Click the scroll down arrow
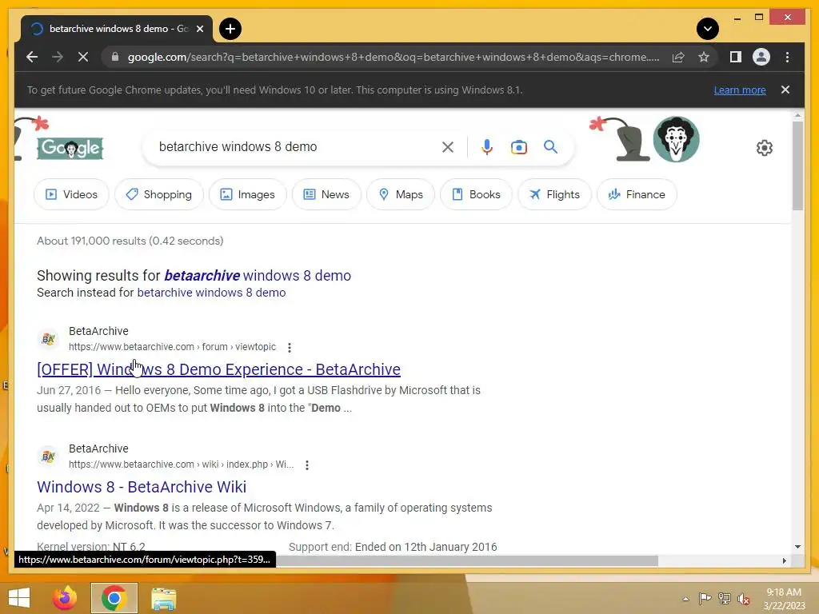The height and width of the screenshot is (614, 819). [797, 547]
